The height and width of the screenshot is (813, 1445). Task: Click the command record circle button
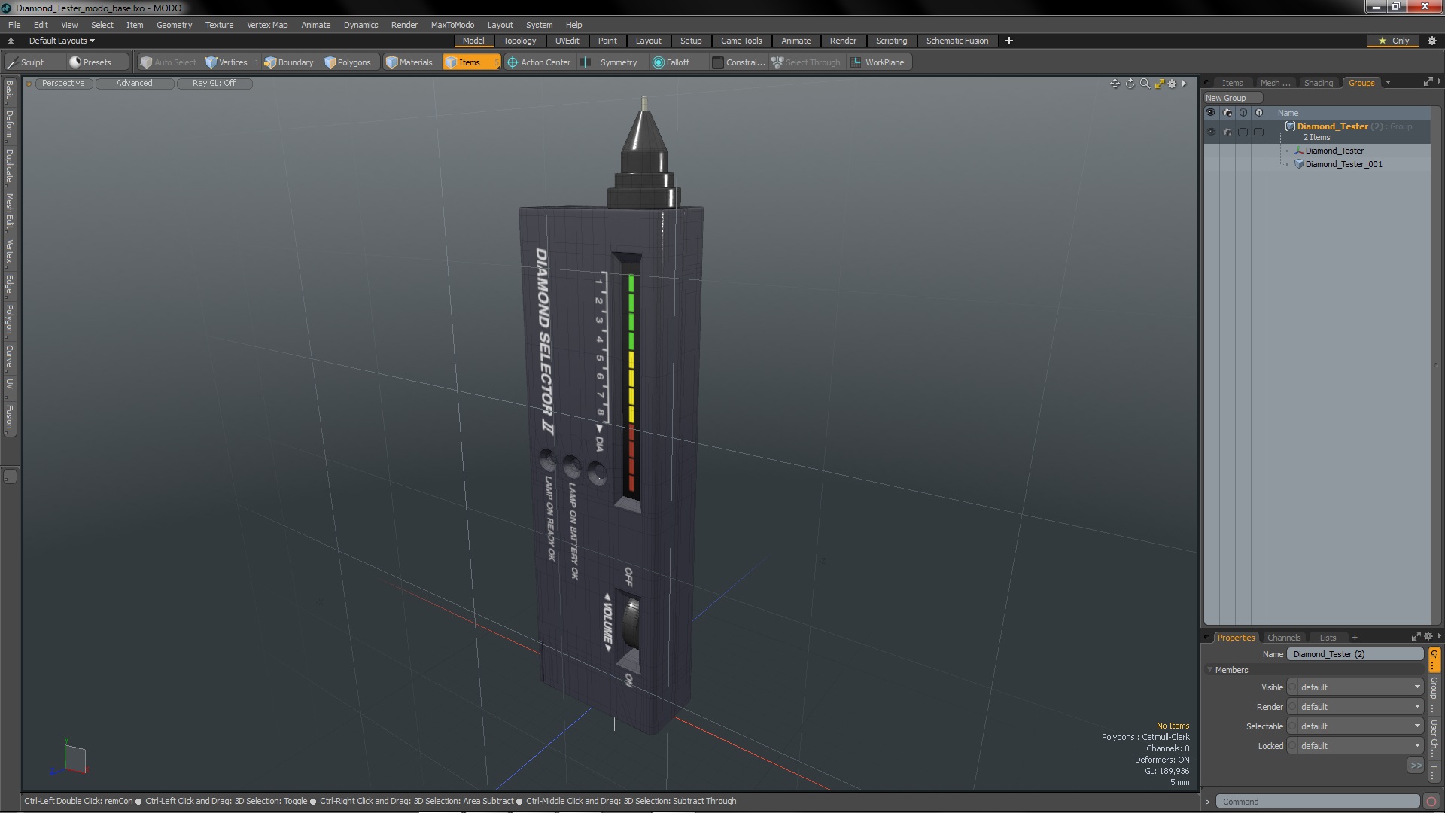point(1431,802)
